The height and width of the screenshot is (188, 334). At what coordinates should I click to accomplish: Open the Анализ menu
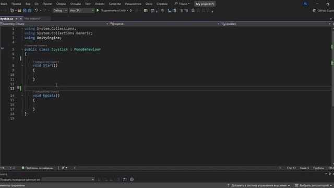point(100,4)
